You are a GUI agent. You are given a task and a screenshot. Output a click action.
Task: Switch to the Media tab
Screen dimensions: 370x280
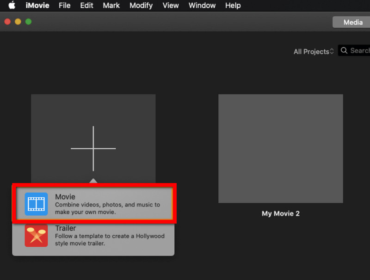351,22
